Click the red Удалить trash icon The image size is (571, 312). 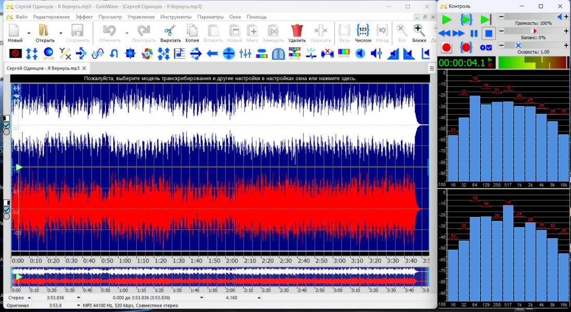point(297,31)
